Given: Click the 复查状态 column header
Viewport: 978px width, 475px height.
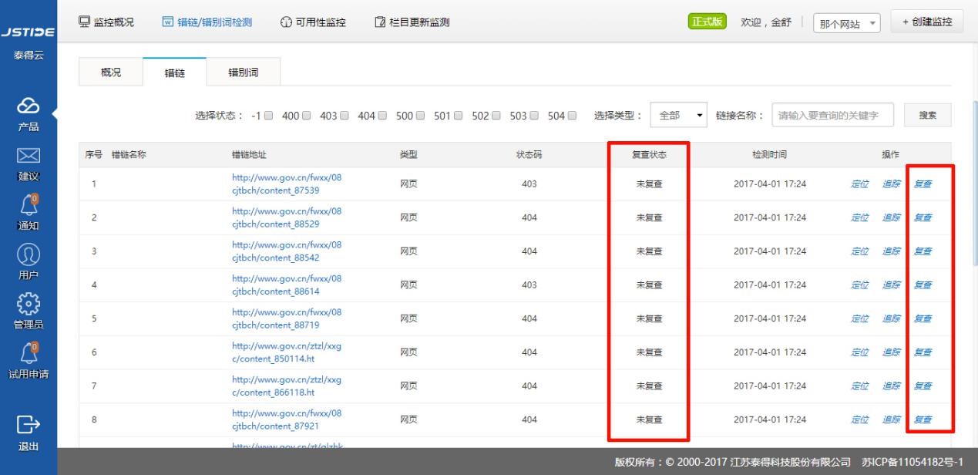Looking at the screenshot, I should [x=649, y=154].
